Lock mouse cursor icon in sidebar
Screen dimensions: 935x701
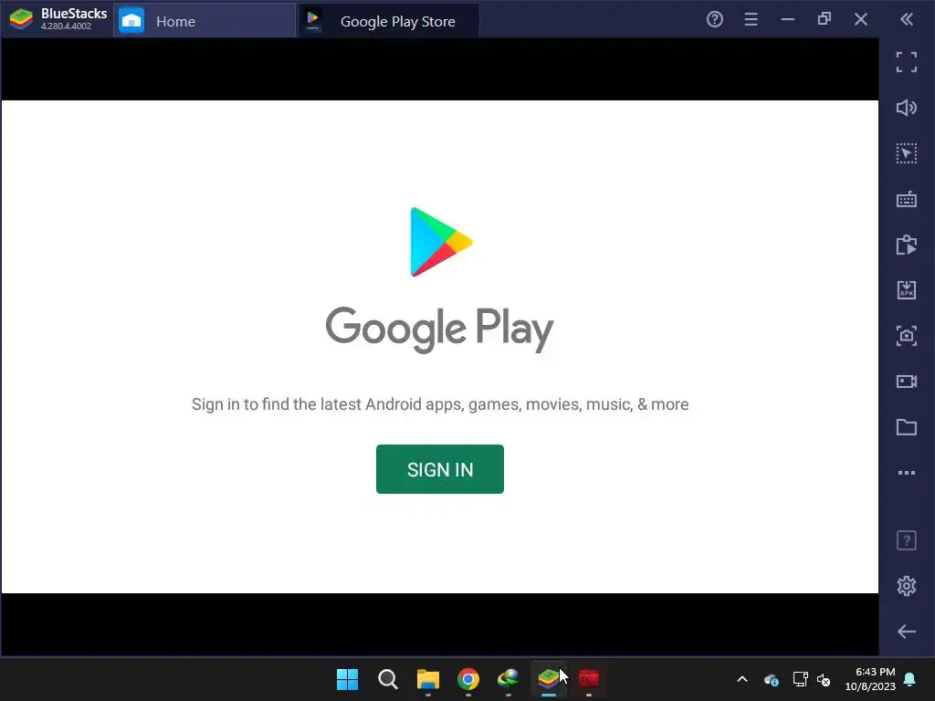click(907, 153)
